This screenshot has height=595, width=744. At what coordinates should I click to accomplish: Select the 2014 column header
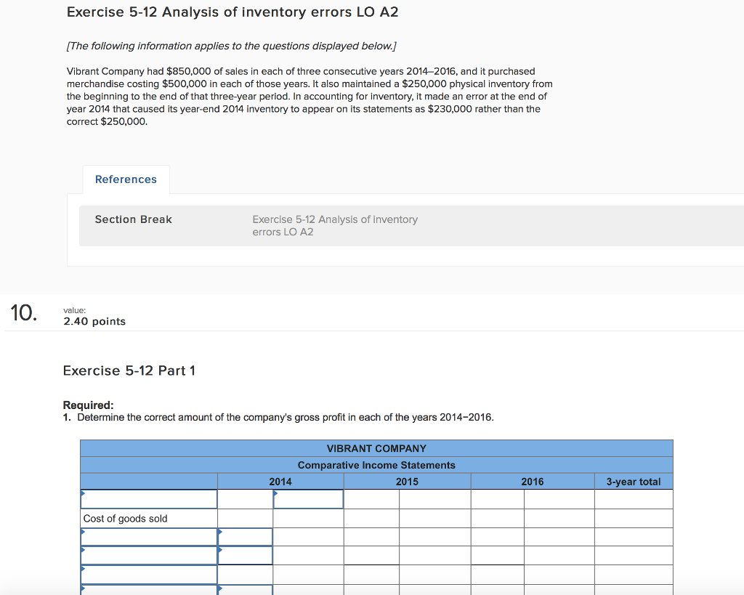click(281, 481)
